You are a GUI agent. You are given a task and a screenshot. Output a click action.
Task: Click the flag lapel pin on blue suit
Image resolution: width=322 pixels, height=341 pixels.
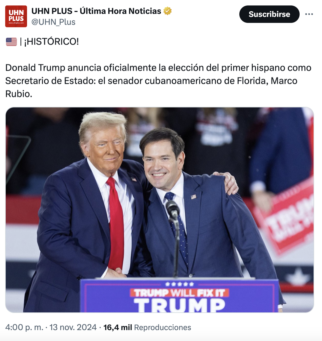tap(194, 196)
